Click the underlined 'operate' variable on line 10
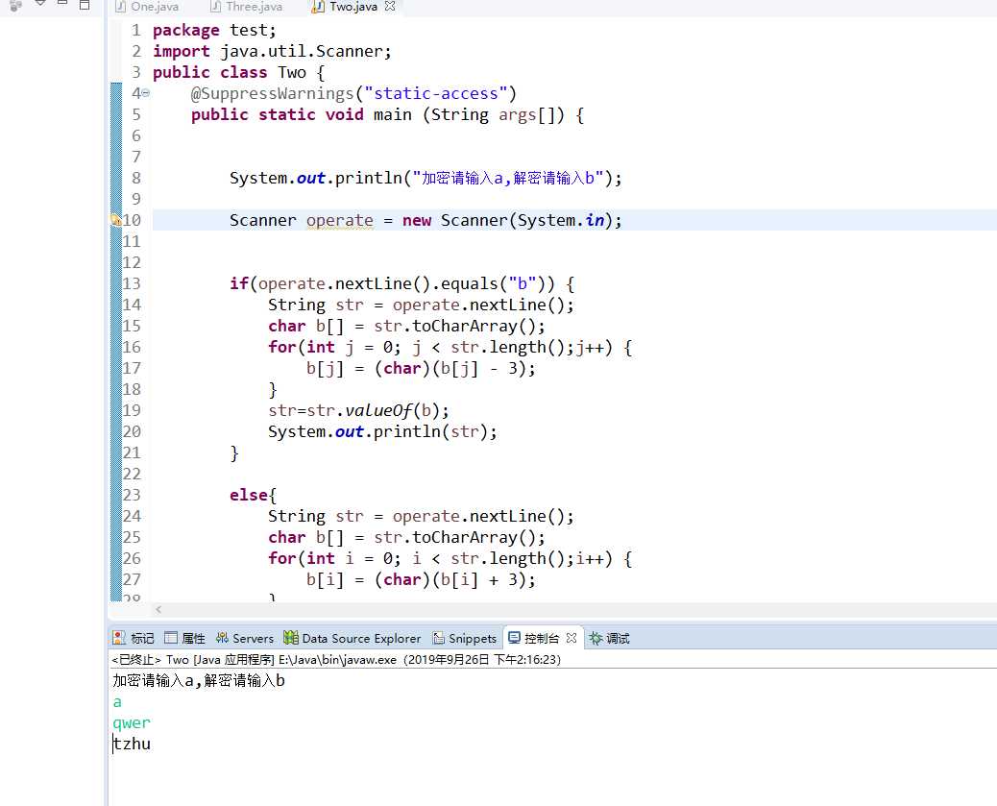The height and width of the screenshot is (806, 997). click(340, 221)
